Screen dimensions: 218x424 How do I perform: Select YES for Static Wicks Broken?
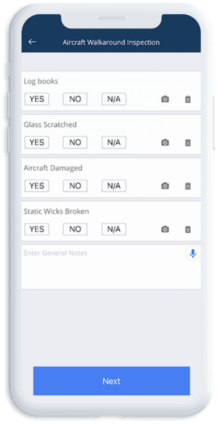pyautogui.click(x=37, y=229)
